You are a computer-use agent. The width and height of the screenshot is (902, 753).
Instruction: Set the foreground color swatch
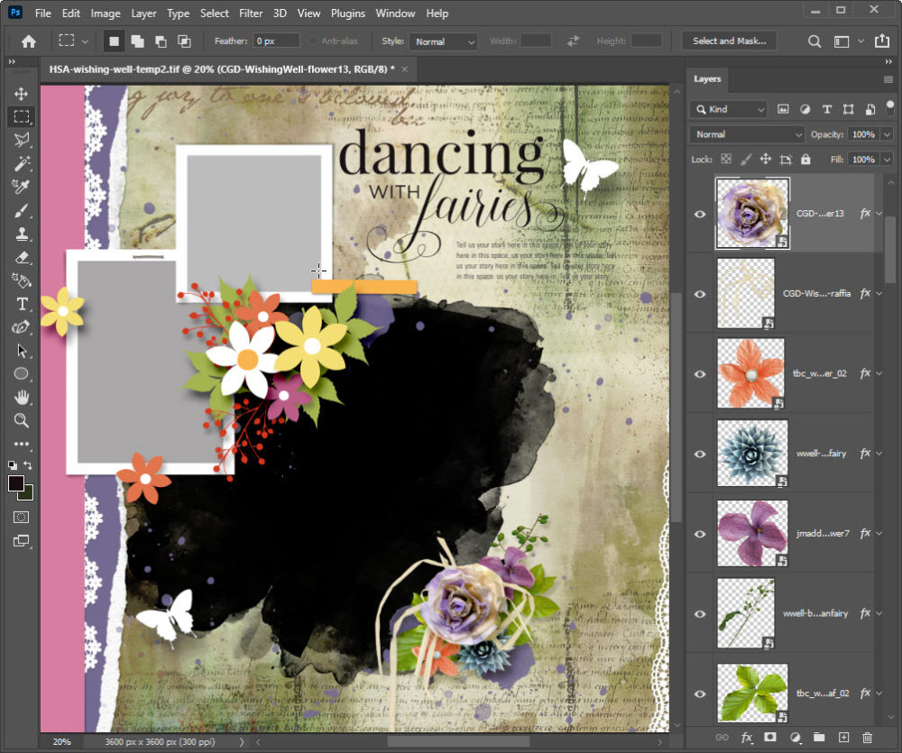(x=15, y=483)
